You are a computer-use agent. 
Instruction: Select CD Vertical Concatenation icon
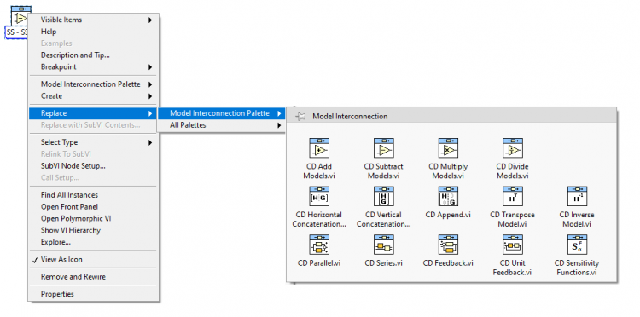(384, 196)
